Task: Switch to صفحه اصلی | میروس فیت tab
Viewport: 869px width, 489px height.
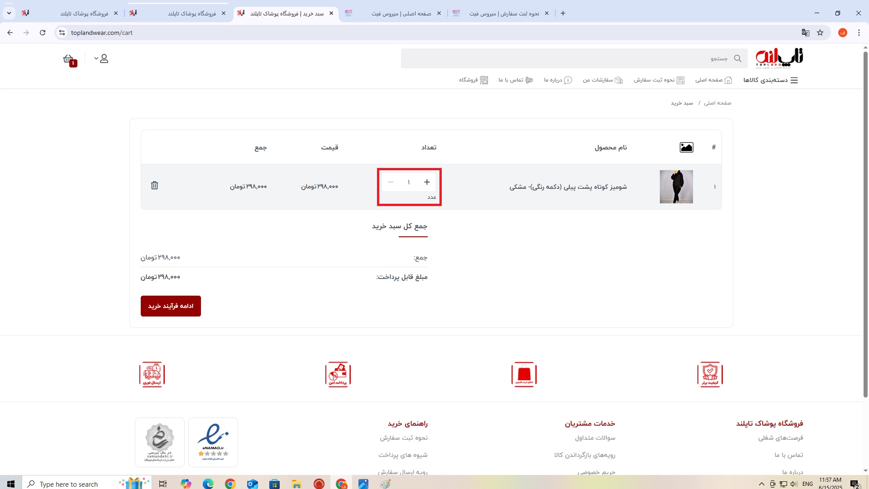Action: click(x=393, y=14)
